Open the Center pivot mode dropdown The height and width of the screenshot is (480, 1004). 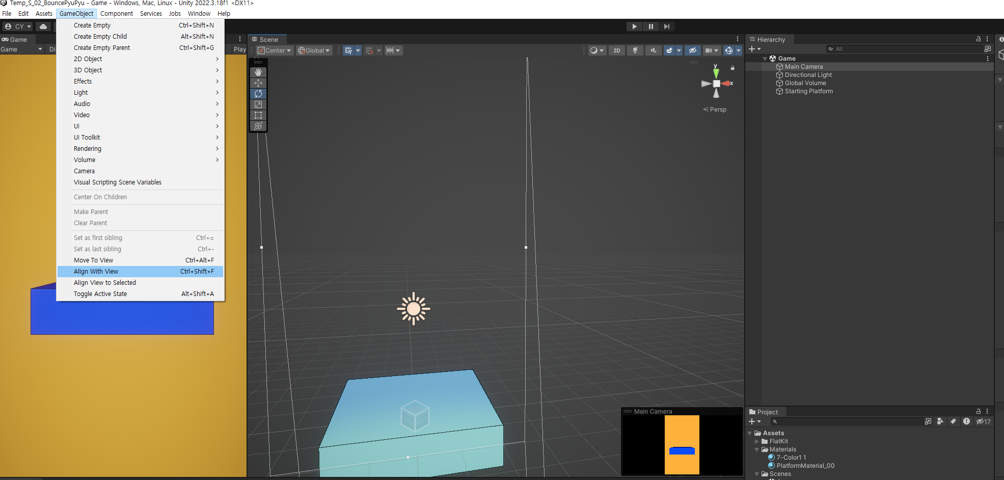tap(275, 50)
